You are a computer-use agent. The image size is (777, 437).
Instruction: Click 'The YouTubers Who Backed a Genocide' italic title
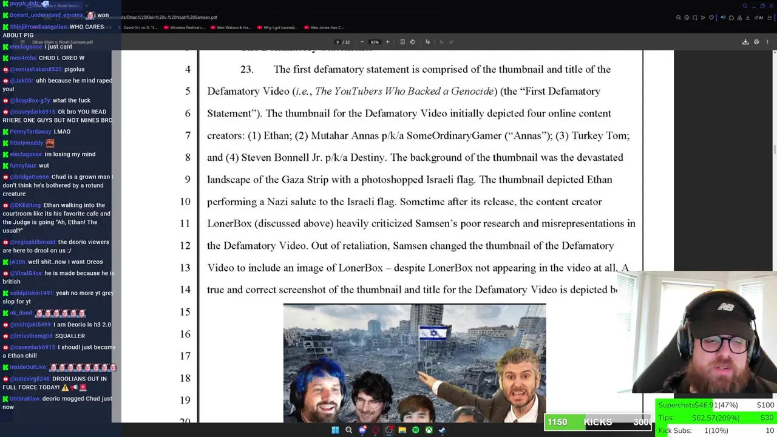click(x=404, y=91)
